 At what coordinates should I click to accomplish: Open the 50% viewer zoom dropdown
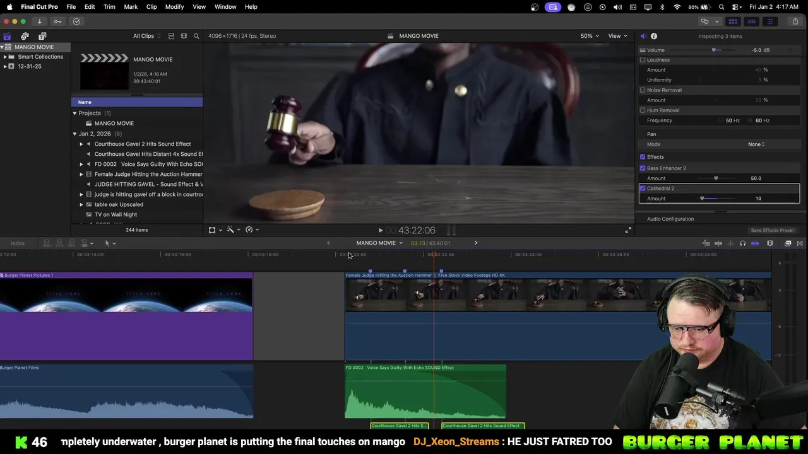590,36
